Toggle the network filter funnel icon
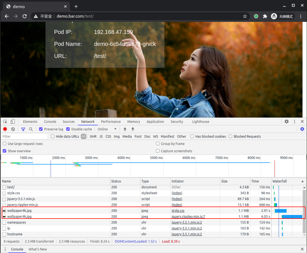This screenshot has width=307, height=253. coord(23,129)
